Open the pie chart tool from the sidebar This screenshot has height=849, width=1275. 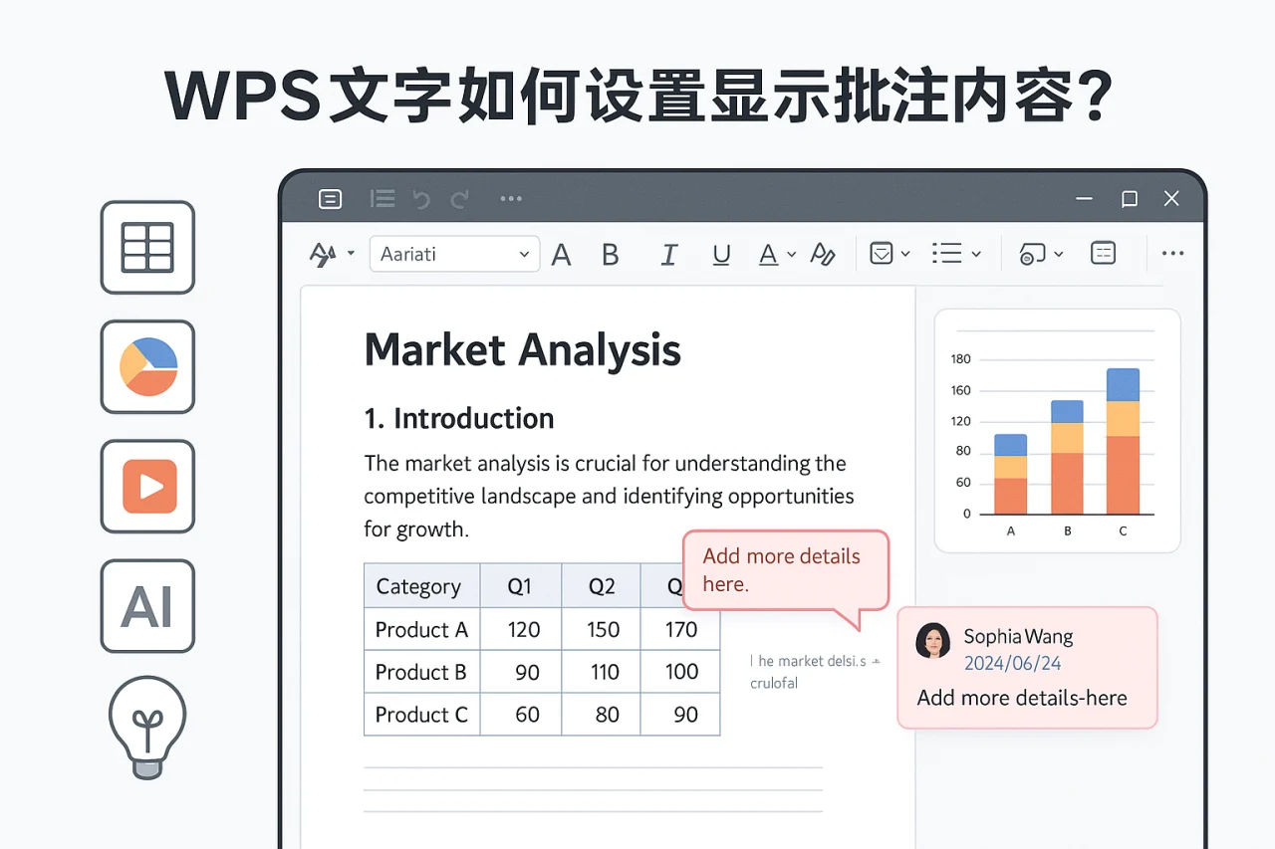pyautogui.click(x=147, y=367)
